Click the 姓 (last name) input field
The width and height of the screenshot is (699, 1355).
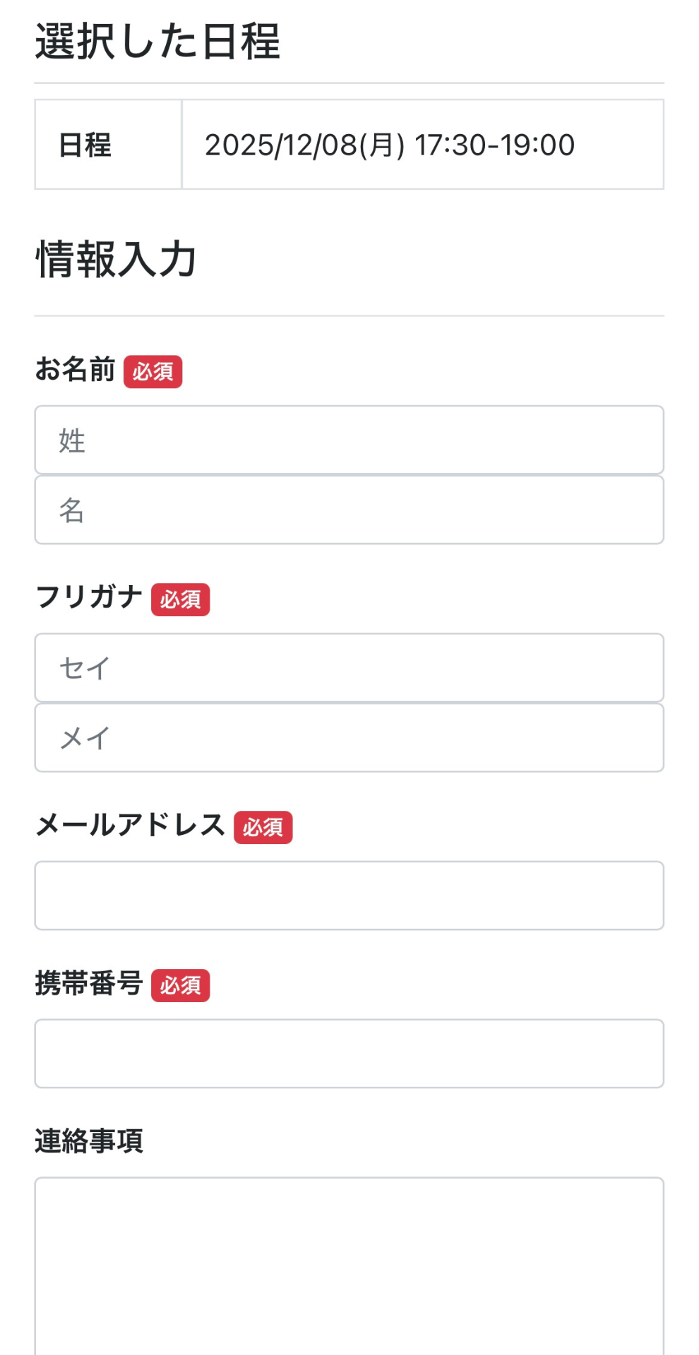[x=349, y=440]
